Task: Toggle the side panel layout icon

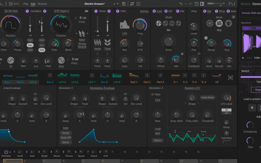Action: pyautogui.click(x=202, y=4)
